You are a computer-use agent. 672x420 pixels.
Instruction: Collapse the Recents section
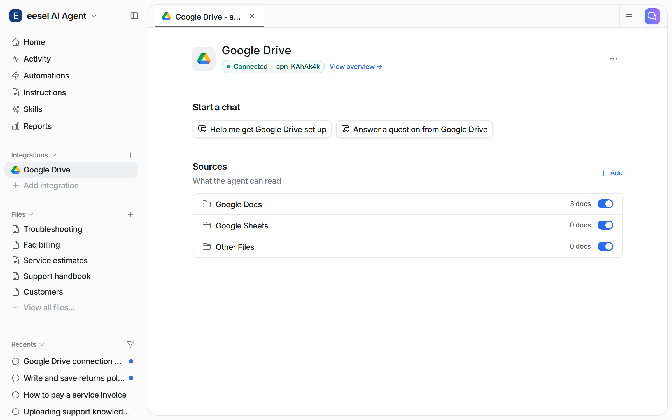click(28, 344)
